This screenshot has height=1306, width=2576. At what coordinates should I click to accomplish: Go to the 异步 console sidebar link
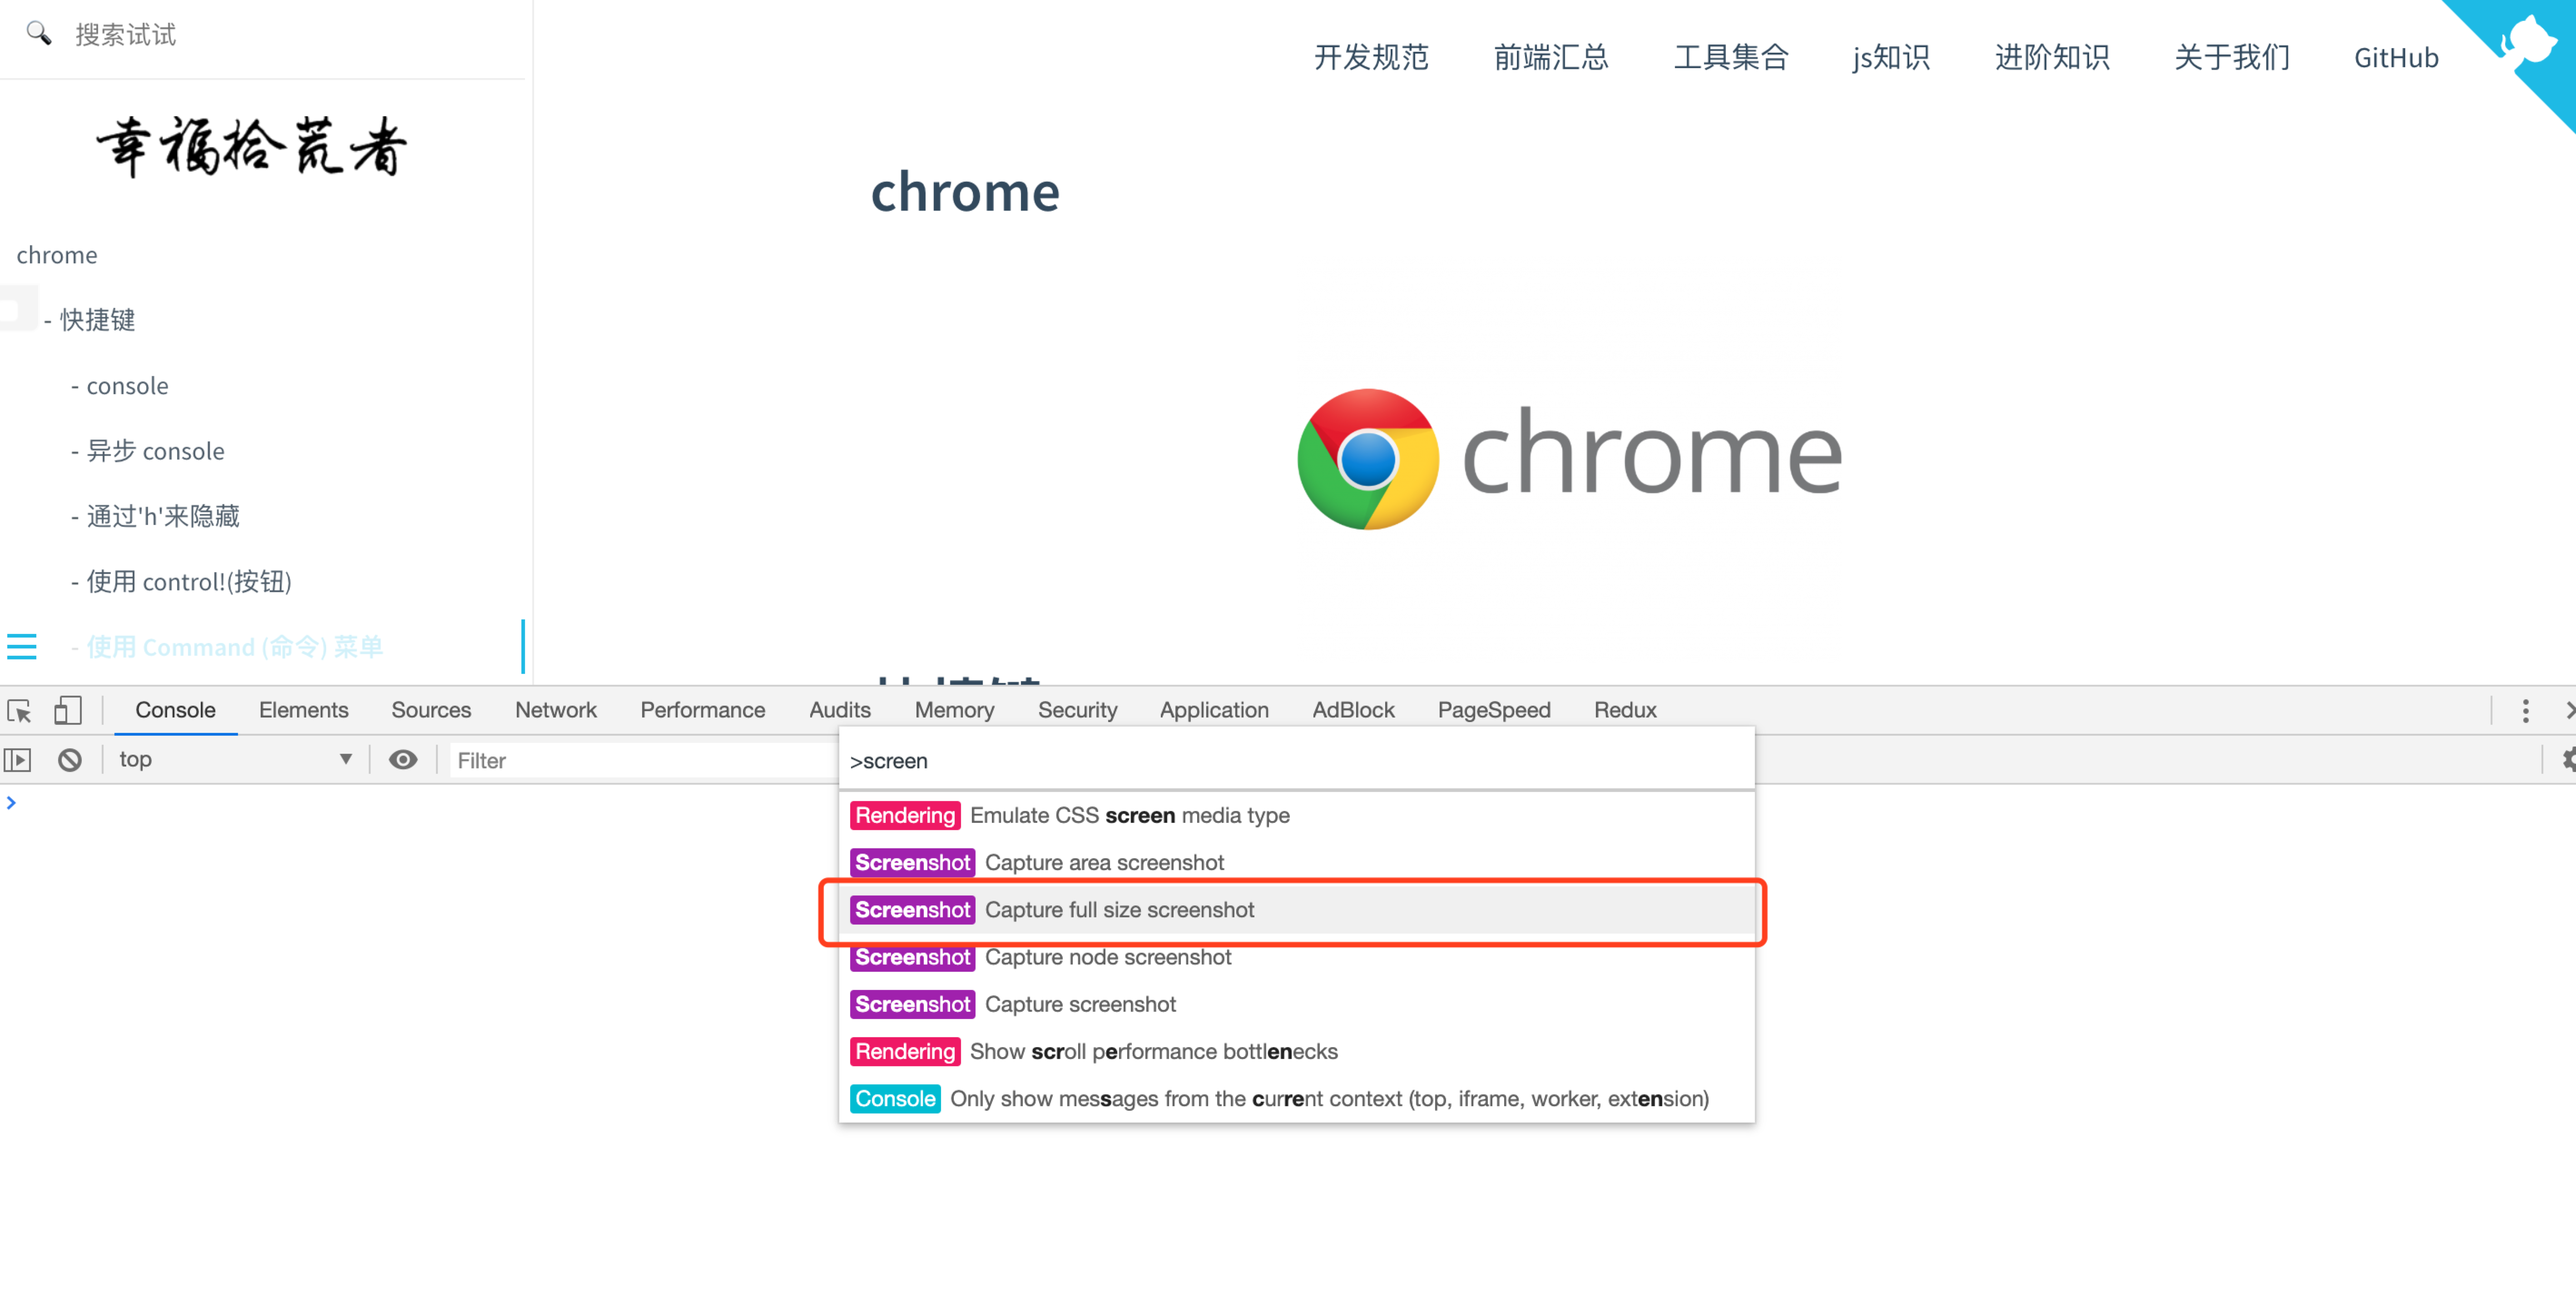point(155,451)
